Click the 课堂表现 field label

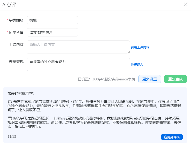click(16, 62)
